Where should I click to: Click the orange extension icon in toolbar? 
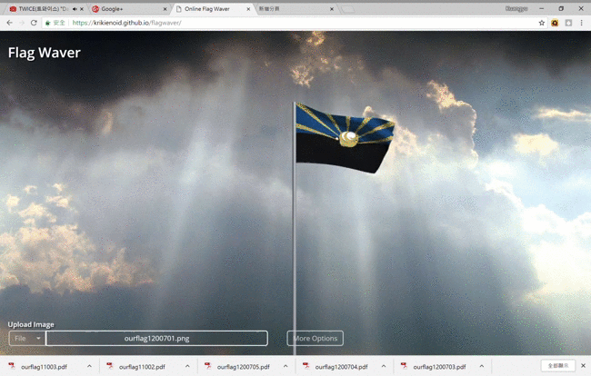click(x=555, y=23)
